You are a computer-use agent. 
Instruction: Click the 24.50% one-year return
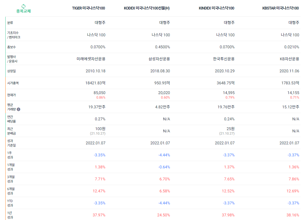click(x=164, y=215)
